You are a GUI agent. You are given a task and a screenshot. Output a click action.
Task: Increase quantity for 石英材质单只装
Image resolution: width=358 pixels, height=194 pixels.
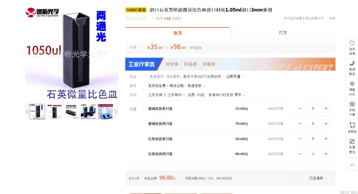pyautogui.click(x=326, y=139)
